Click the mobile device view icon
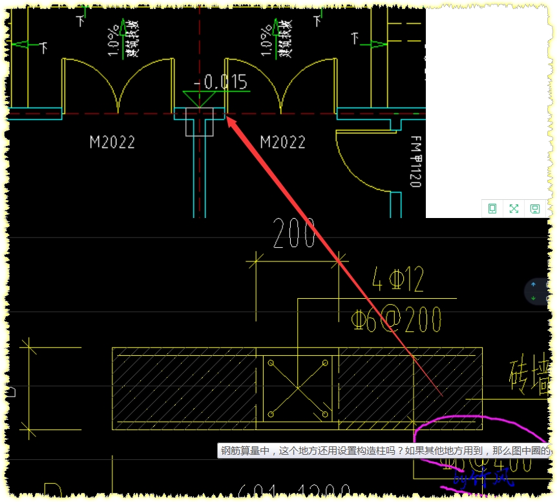 (x=492, y=209)
